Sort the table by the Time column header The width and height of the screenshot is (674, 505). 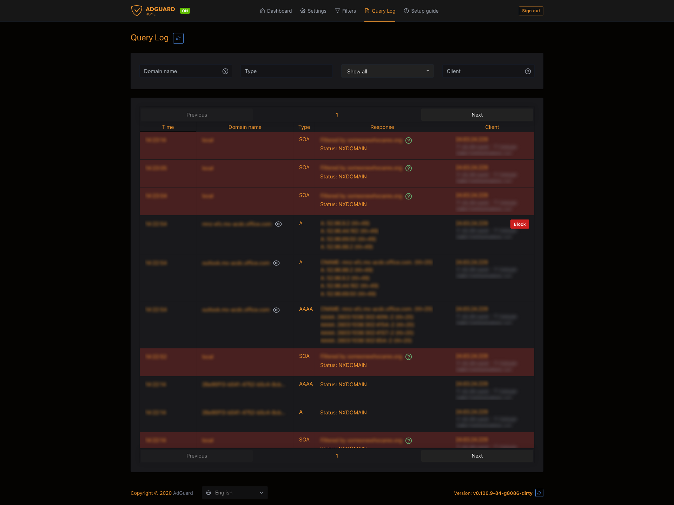(x=168, y=127)
